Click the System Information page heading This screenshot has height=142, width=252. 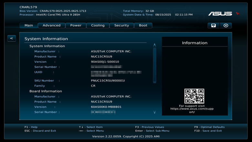click(x=46, y=39)
